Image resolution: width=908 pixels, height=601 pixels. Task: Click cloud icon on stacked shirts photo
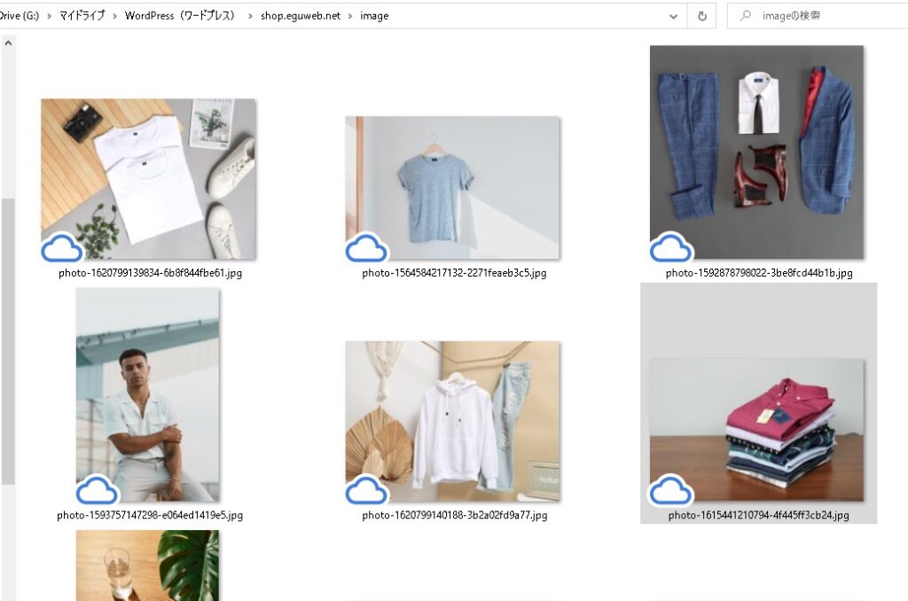click(x=671, y=490)
